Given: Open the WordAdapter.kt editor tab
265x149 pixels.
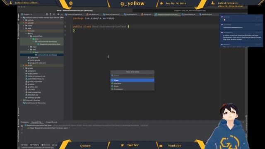Looking at the screenshot, I should pos(131,14).
